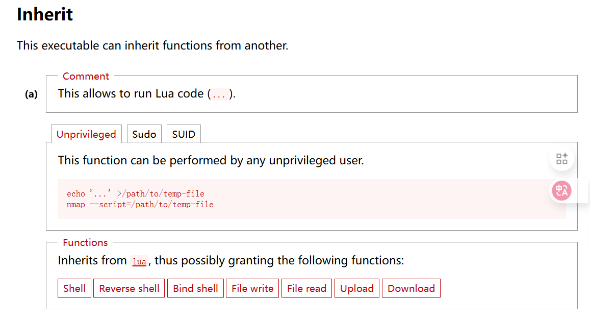Screen dimensions: 590x321
Task: Click the pink translate floating icon
Action: click(x=561, y=191)
